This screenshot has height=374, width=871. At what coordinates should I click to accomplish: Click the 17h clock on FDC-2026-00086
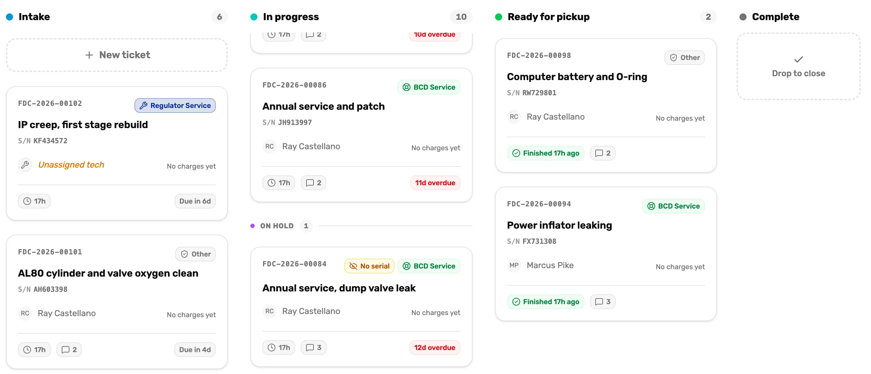point(279,183)
